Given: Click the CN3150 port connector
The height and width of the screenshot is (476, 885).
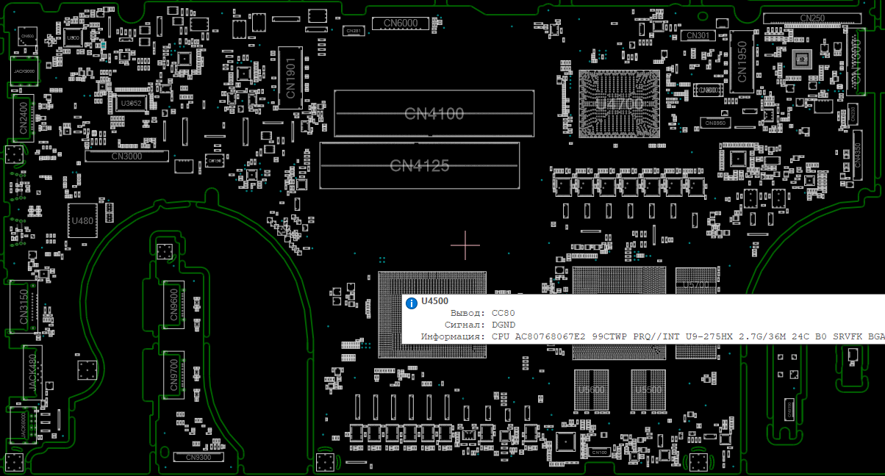Looking at the screenshot, I should pos(24,308).
